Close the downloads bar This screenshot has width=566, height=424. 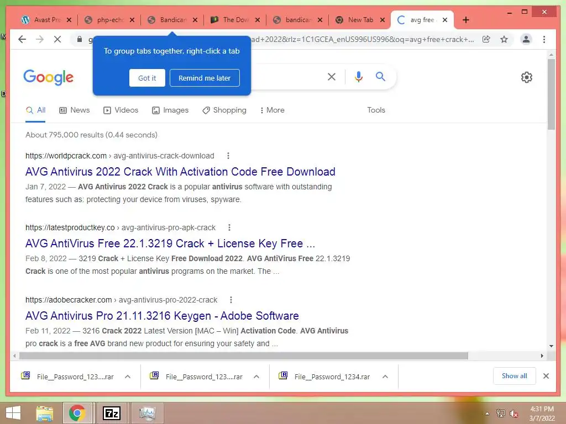click(546, 376)
